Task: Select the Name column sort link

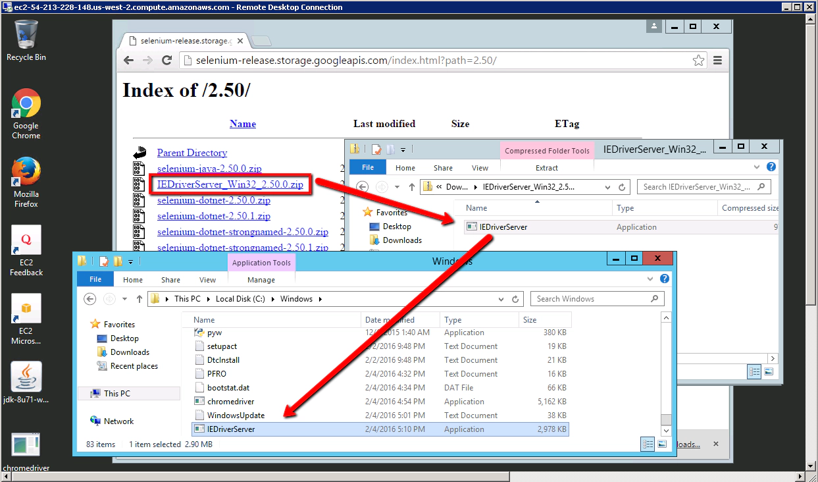Action: pos(242,123)
